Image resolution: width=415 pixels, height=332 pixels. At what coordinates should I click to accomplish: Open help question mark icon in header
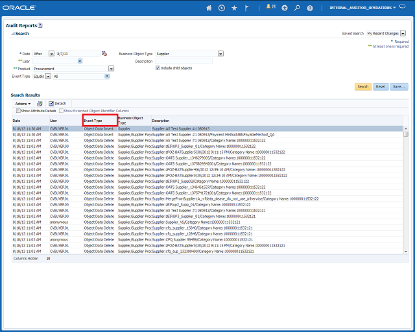click(310, 8)
